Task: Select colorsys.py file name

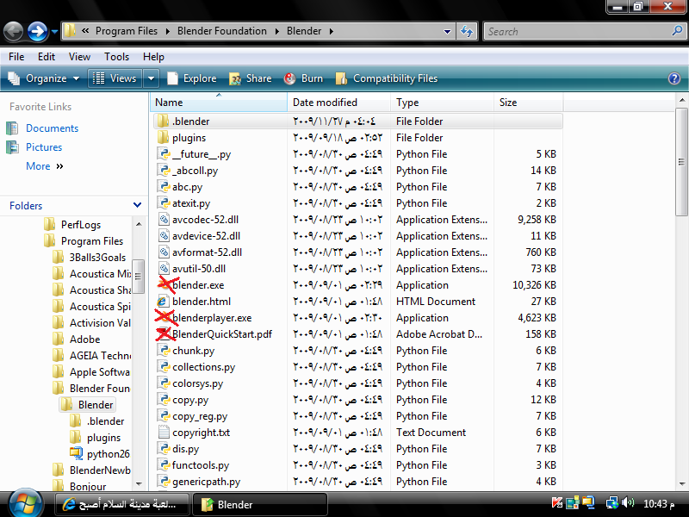Action: pos(198,383)
